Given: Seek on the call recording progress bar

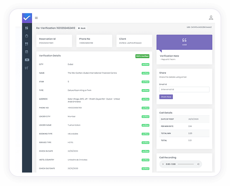Looking at the screenshot, I should click(x=186, y=164).
